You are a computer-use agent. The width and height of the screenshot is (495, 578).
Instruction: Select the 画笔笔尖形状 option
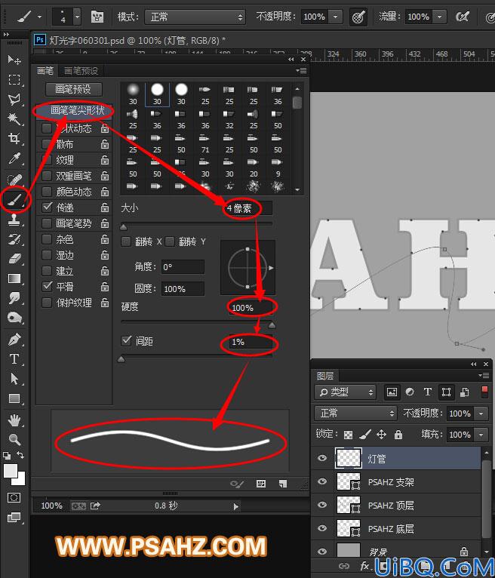pyautogui.click(x=74, y=110)
